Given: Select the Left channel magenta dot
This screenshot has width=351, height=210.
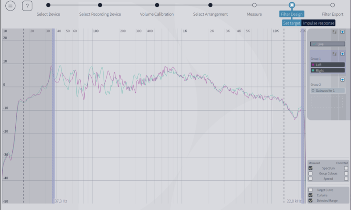Looking at the screenshot, I should 313,65.
